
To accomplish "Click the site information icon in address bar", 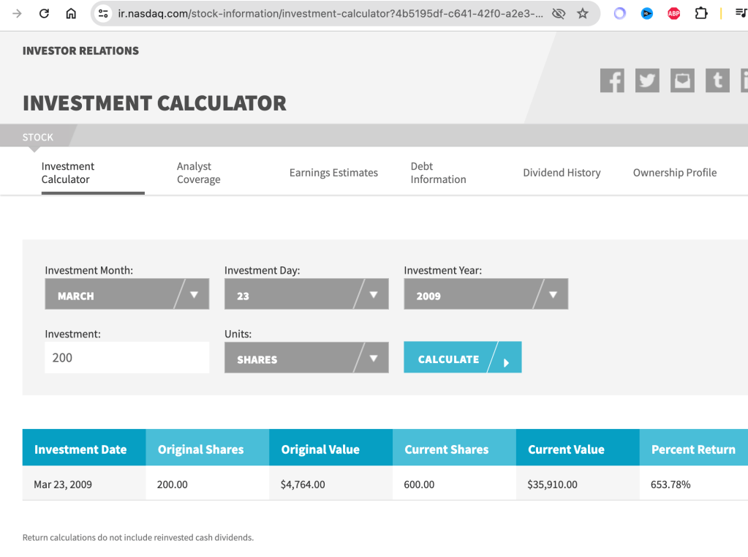I will [x=104, y=13].
